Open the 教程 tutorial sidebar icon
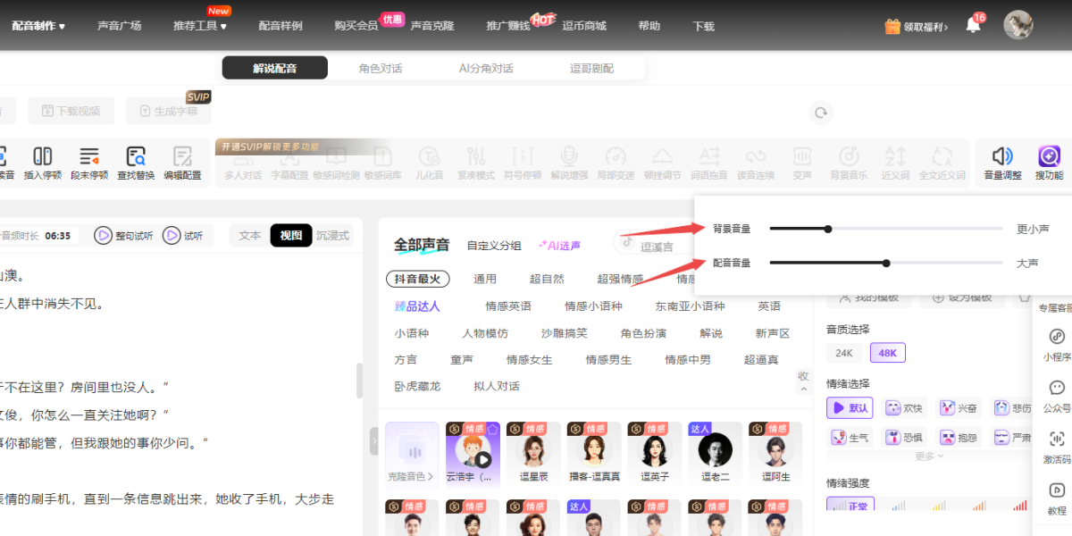The height and width of the screenshot is (536, 1072). point(1057,490)
